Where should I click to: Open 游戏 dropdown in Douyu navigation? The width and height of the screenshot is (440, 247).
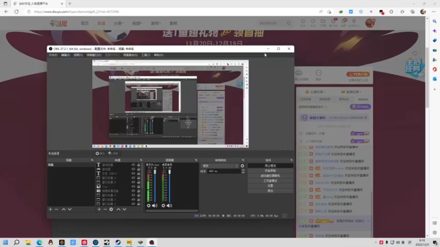click(x=156, y=23)
